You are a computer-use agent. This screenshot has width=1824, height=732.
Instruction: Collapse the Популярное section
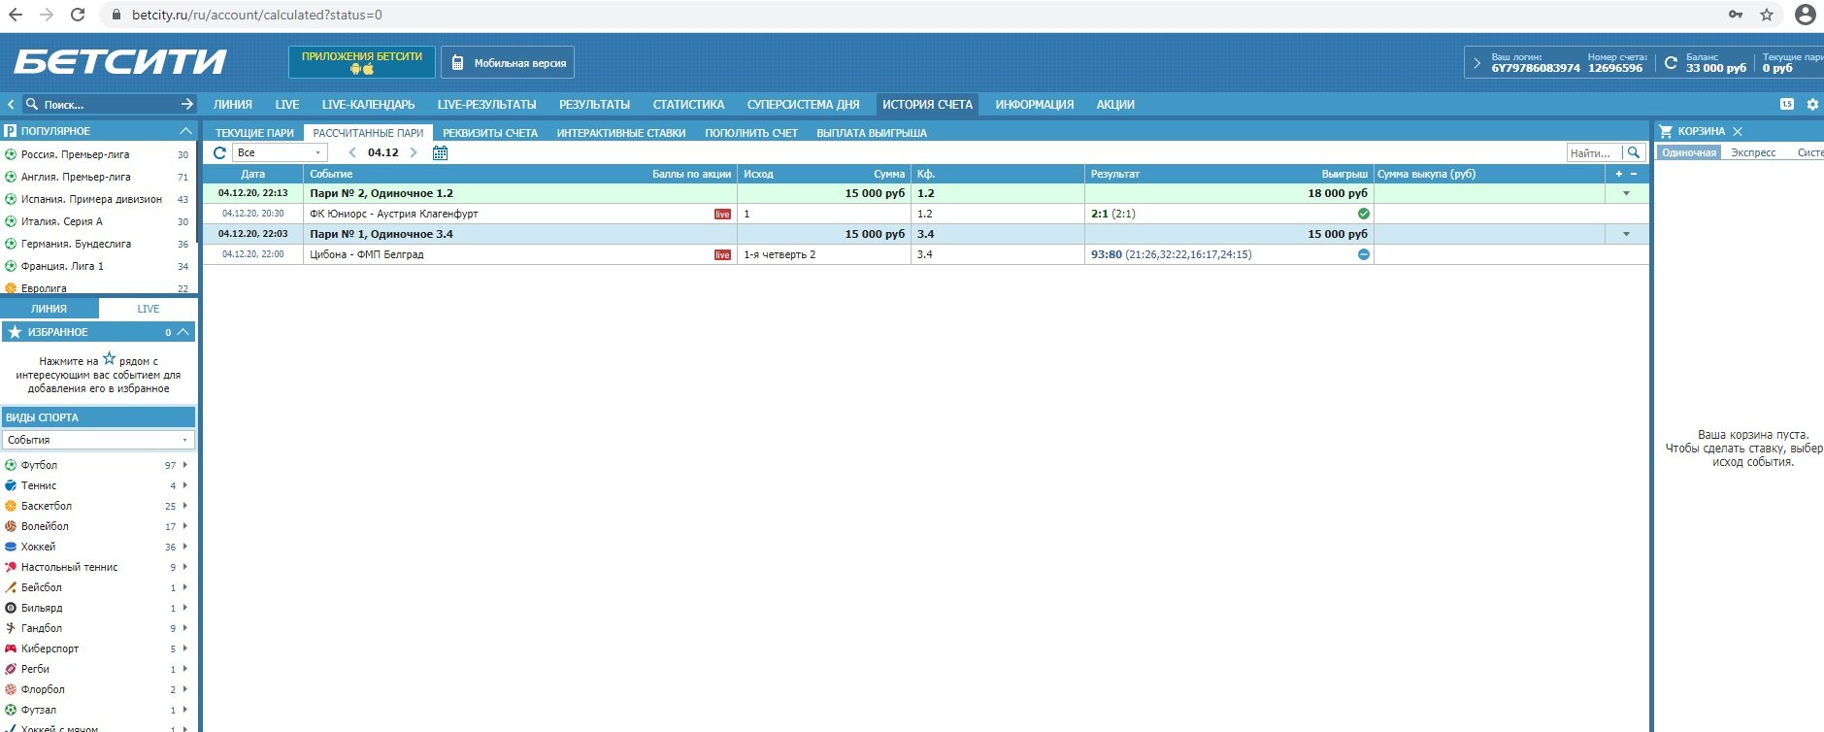pyautogui.click(x=185, y=131)
